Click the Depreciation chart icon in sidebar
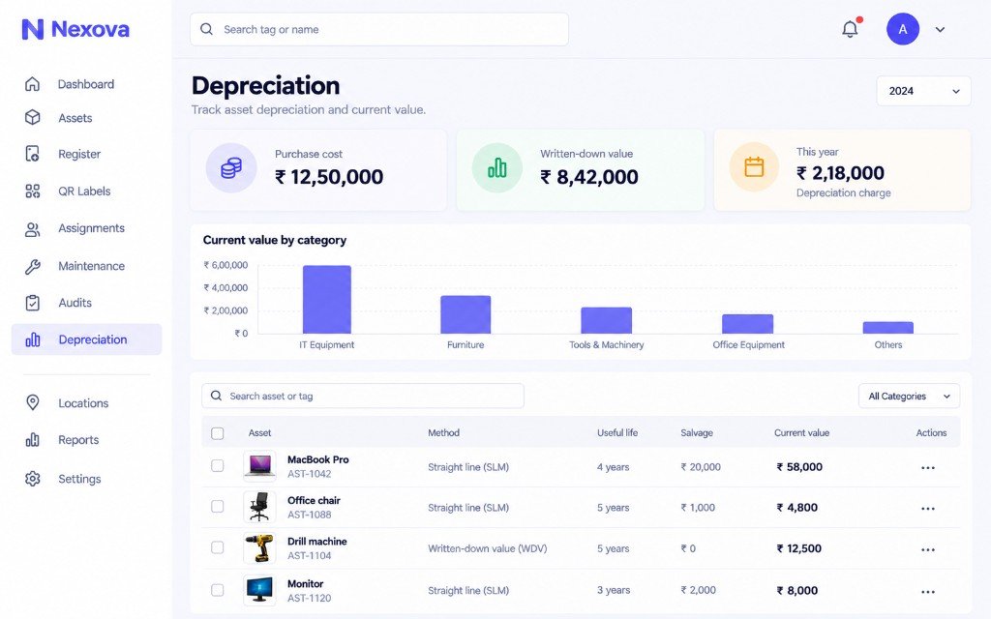 33,339
